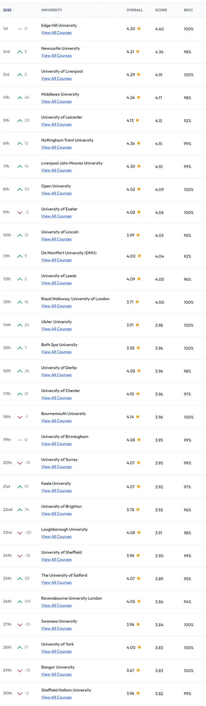Open View All Courses under University of Liverpool
Screen dimensions: 206x706
[56, 78]
